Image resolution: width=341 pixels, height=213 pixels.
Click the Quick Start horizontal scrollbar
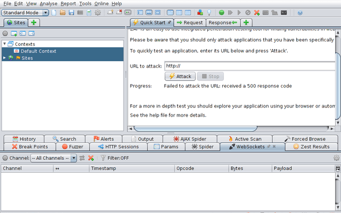click(x=196, y=128)
